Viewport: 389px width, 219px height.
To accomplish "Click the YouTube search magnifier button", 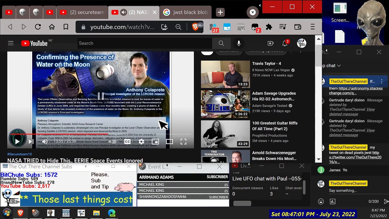I will 221,43.
